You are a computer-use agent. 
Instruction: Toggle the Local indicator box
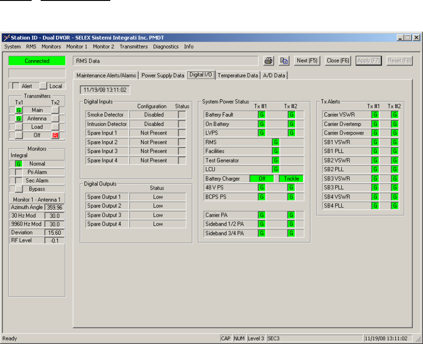pos(43,86)
